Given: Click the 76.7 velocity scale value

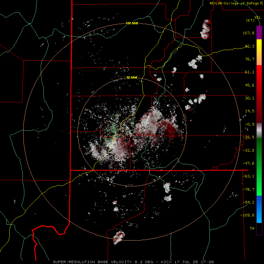Looking at the screenshot, I should 250,59.
